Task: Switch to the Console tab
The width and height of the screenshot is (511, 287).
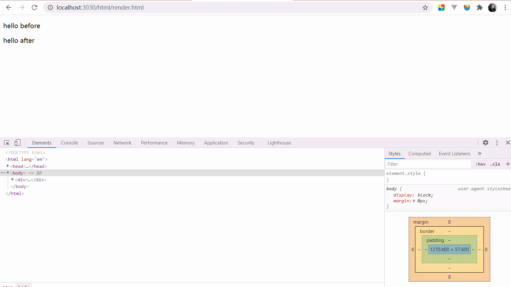Action: point(69,143)
